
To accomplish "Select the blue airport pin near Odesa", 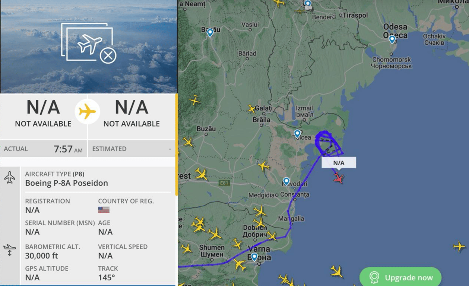I will (x=392, y=39).
